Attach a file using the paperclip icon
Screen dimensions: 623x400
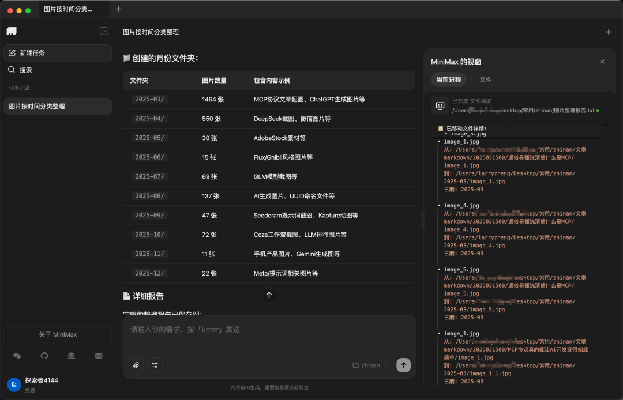click(x=136, y=365)
